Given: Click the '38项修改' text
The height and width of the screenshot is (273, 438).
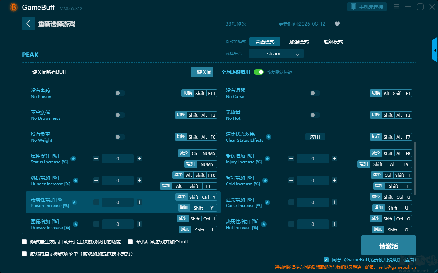Looking at the screenshot, I should tap(236, 24).
